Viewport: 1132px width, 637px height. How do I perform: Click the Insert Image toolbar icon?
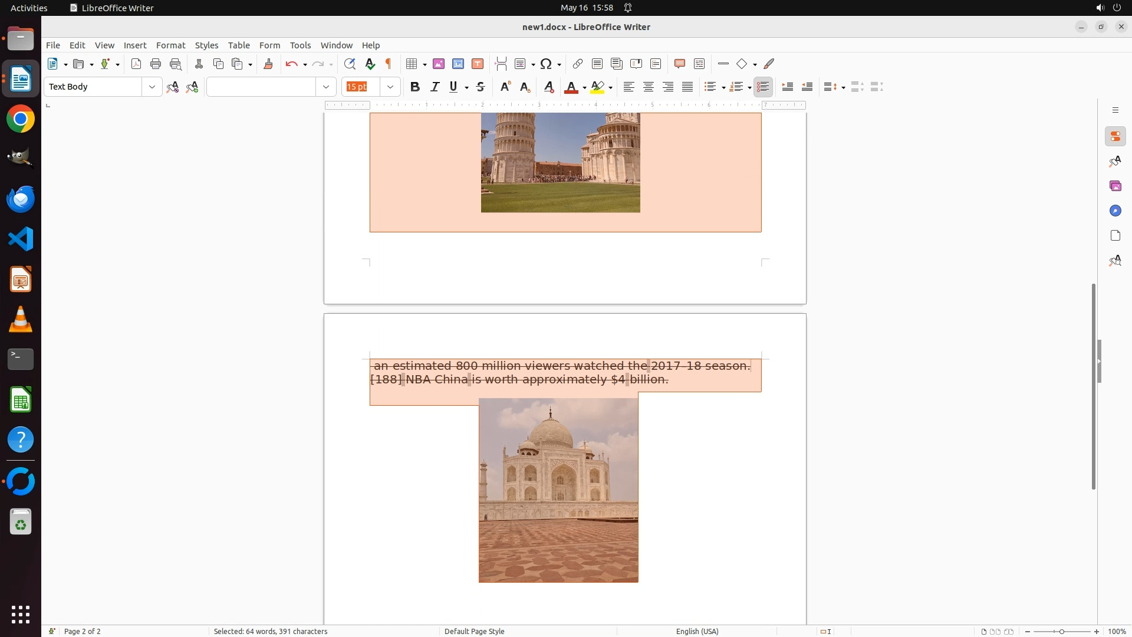[438, 64]
